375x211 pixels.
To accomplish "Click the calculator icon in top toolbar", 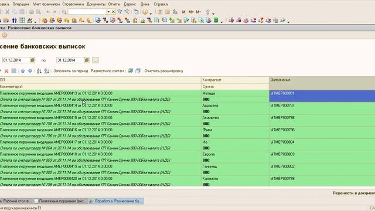I will click(160, 12).
